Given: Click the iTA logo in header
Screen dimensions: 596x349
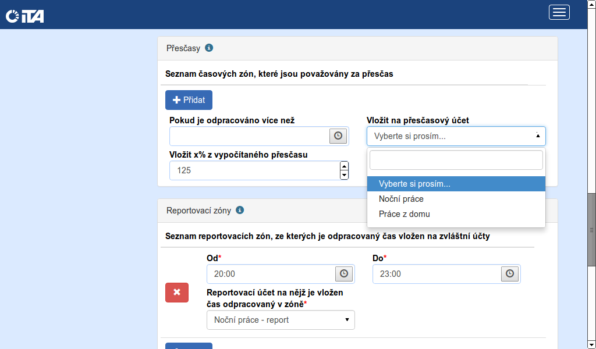Looking at the screenshot, I should pos(25,16).
